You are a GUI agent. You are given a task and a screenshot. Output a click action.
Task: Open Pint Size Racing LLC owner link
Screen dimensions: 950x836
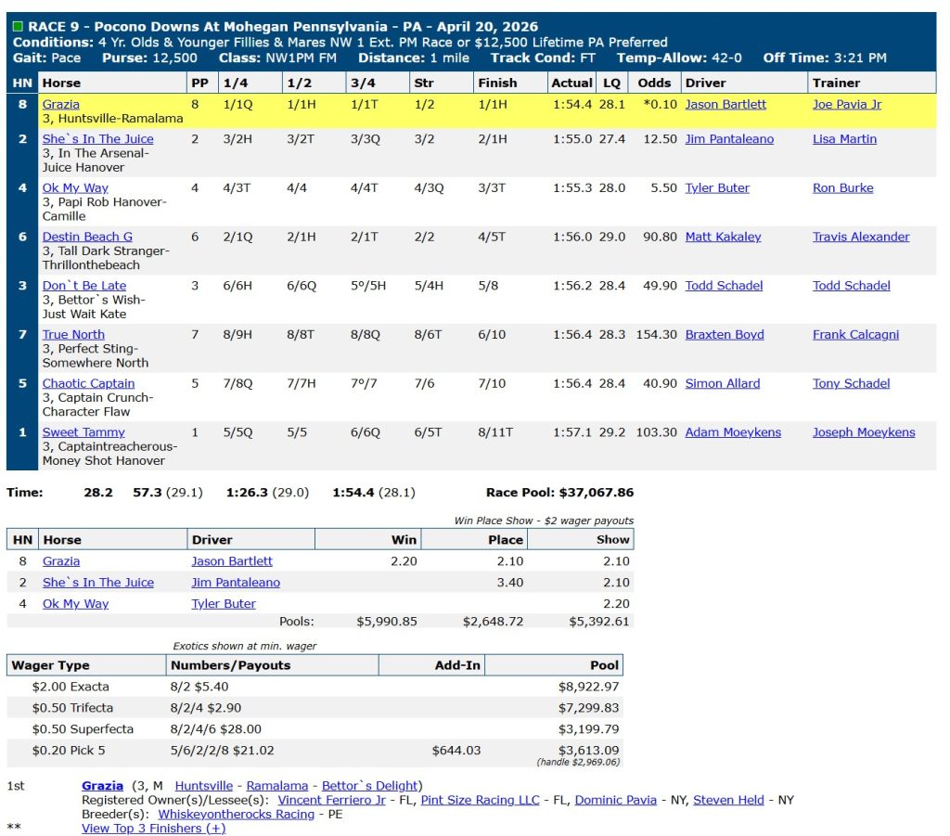[480, 800]
